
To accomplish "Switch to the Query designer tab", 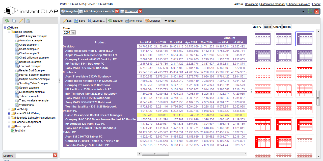I will tap(257, 27).
